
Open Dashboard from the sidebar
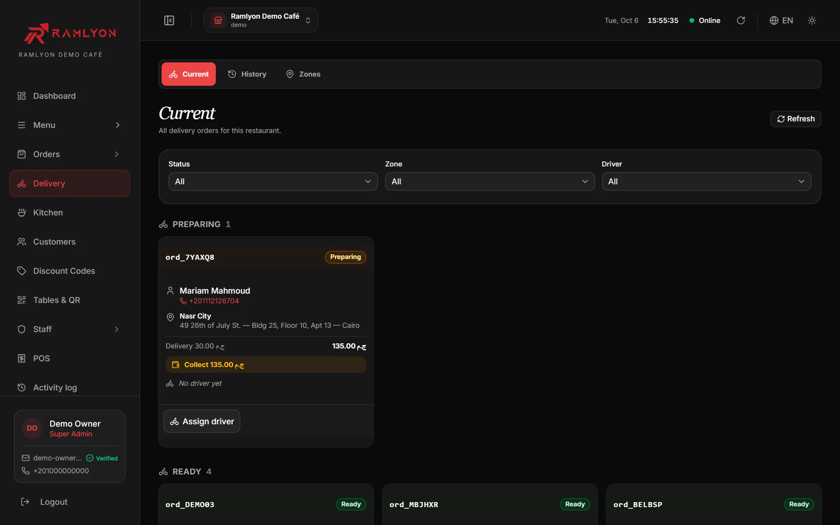pyautogui.click(x=70, y=96)
